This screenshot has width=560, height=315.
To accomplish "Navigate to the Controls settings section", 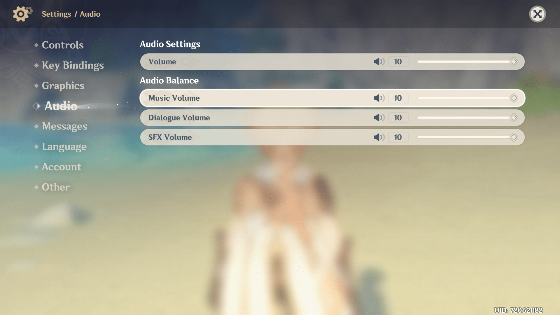I will [x=63, y=45].
